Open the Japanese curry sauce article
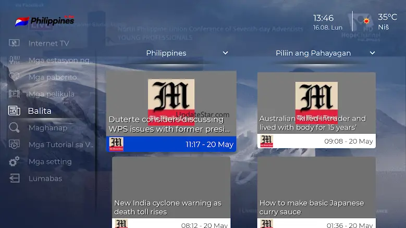The height and width of the screenshot is (228, 406). point(316,192)
